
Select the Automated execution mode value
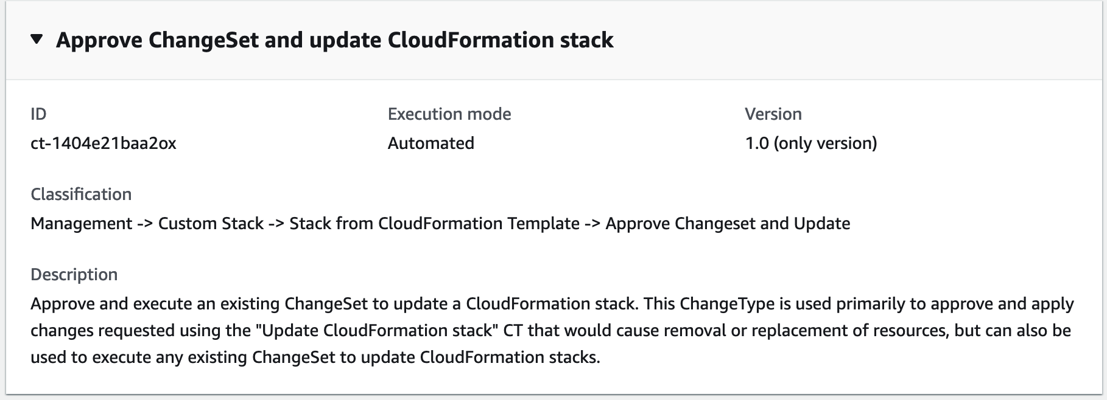click(430, 144)
